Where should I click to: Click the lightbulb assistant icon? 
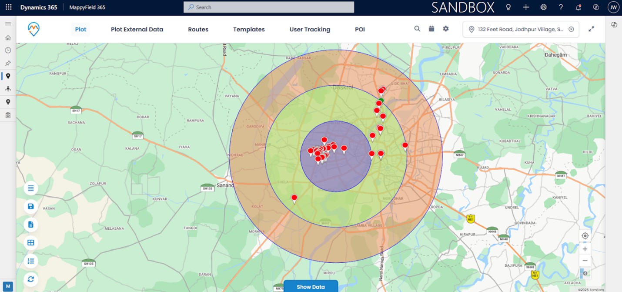pos(508,7)
